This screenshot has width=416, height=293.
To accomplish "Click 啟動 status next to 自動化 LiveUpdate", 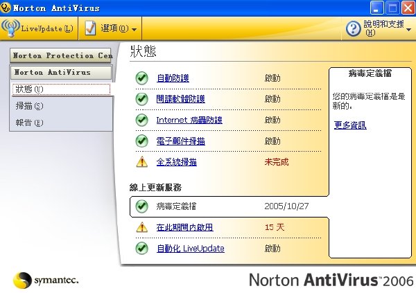I will (272, 248).
